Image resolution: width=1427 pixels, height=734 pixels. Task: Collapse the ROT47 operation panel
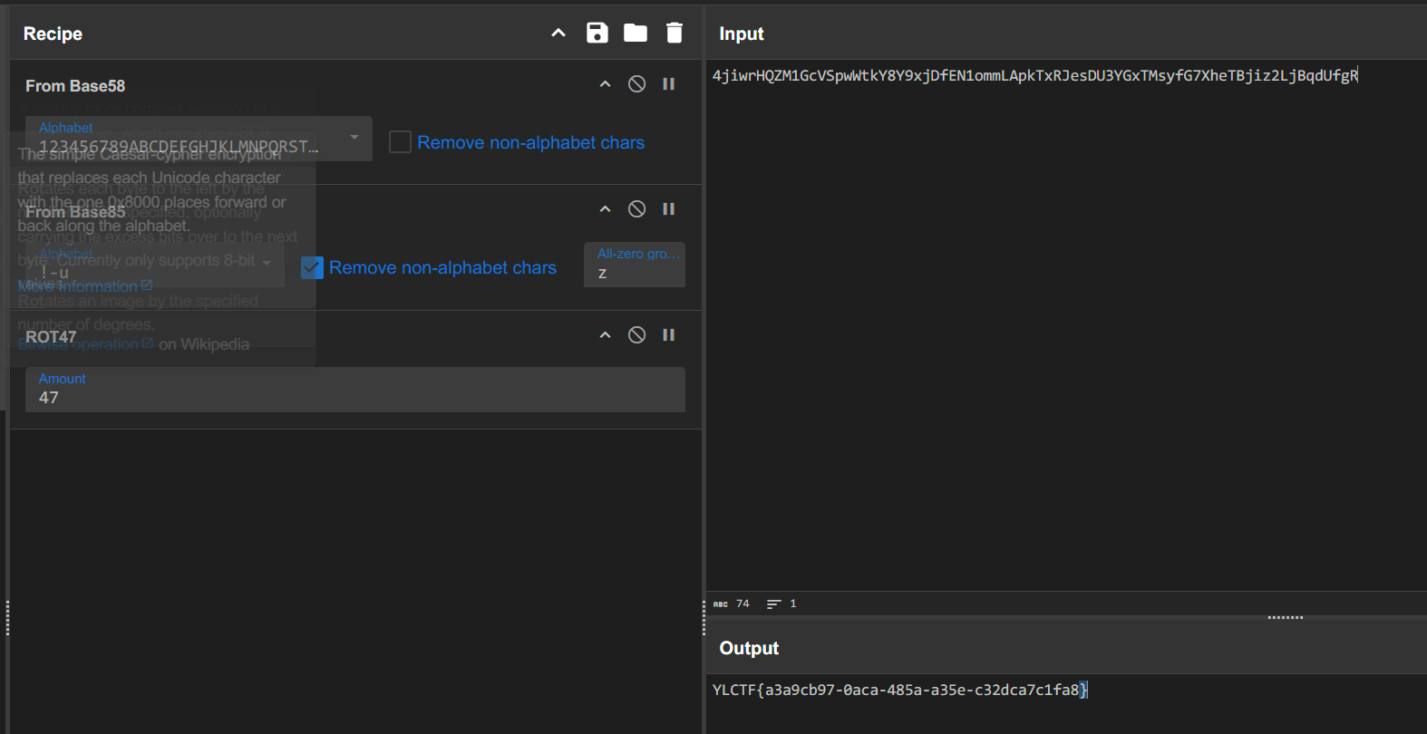pyautogui.click(x=606, y=335)
